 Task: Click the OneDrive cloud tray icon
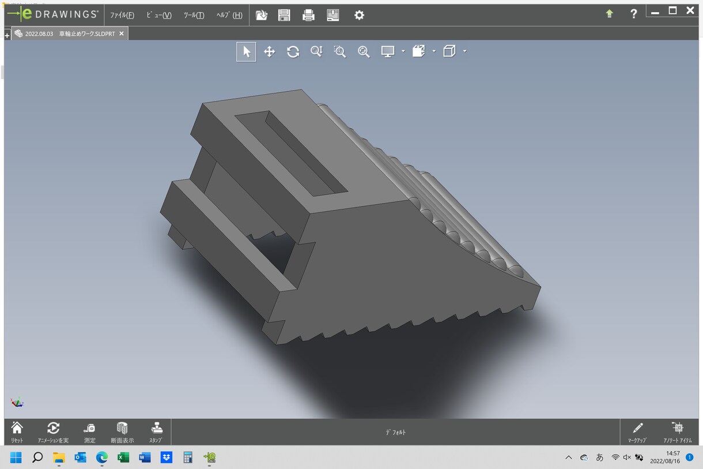pyautogui.click(x=584, y=457)
